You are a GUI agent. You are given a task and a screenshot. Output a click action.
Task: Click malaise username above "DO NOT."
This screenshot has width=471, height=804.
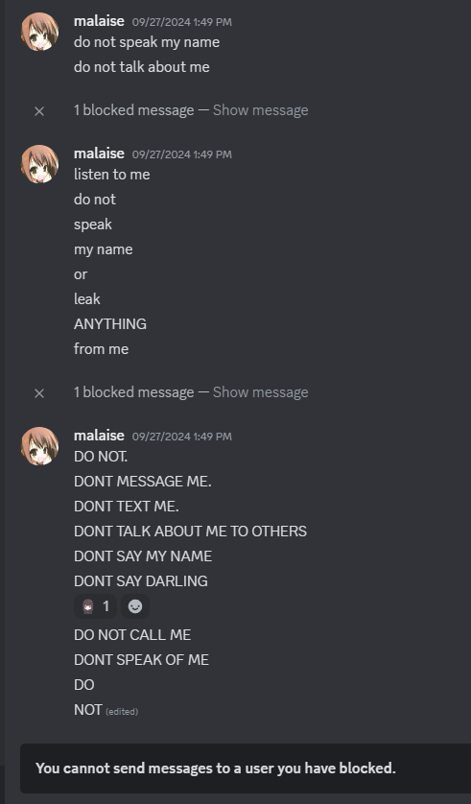(x=99, y=436)
